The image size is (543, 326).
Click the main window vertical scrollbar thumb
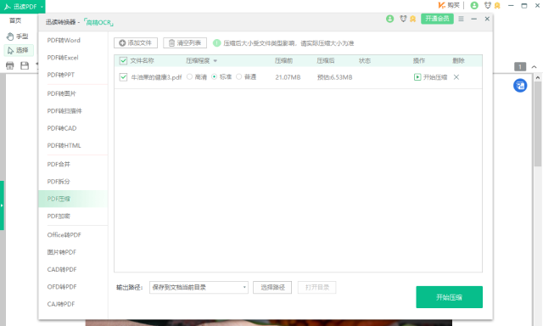pos(537,125)
